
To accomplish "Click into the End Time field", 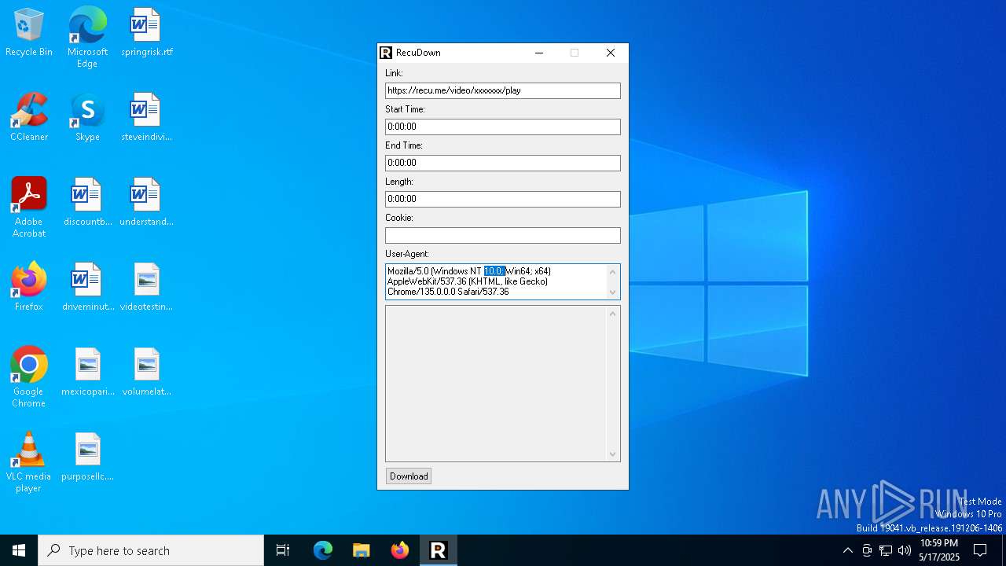I will click(503, 163).
